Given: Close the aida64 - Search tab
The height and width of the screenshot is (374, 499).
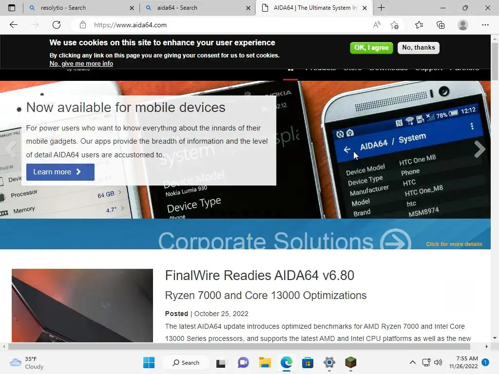Looking at the screenshot, I should pyautogui.click(x=248, y=8).
